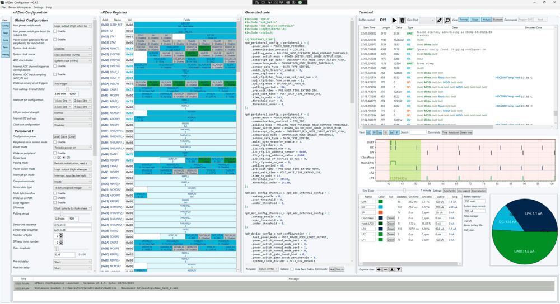This screenshot has height=304, width=560.
Task: Switch Terminal view to Analysis tab
Action: 486,20
